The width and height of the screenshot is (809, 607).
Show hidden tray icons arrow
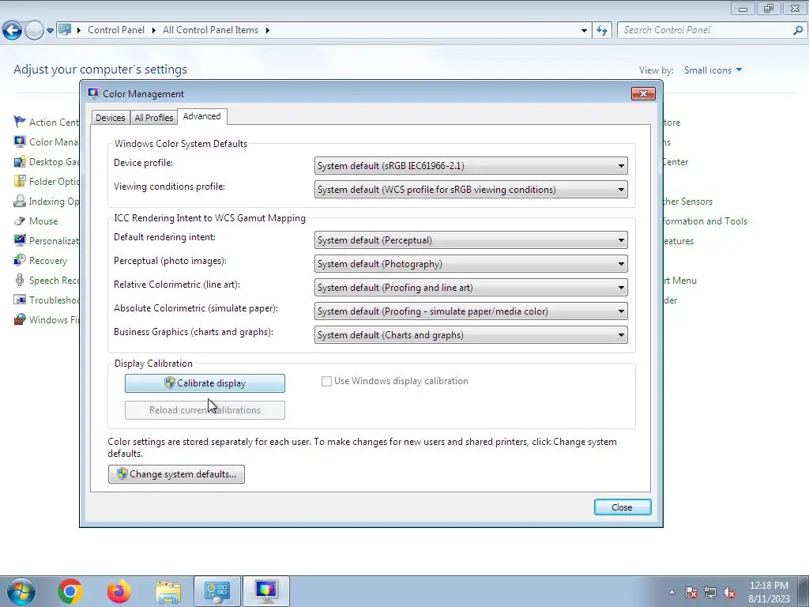click(x=672, y=592)
